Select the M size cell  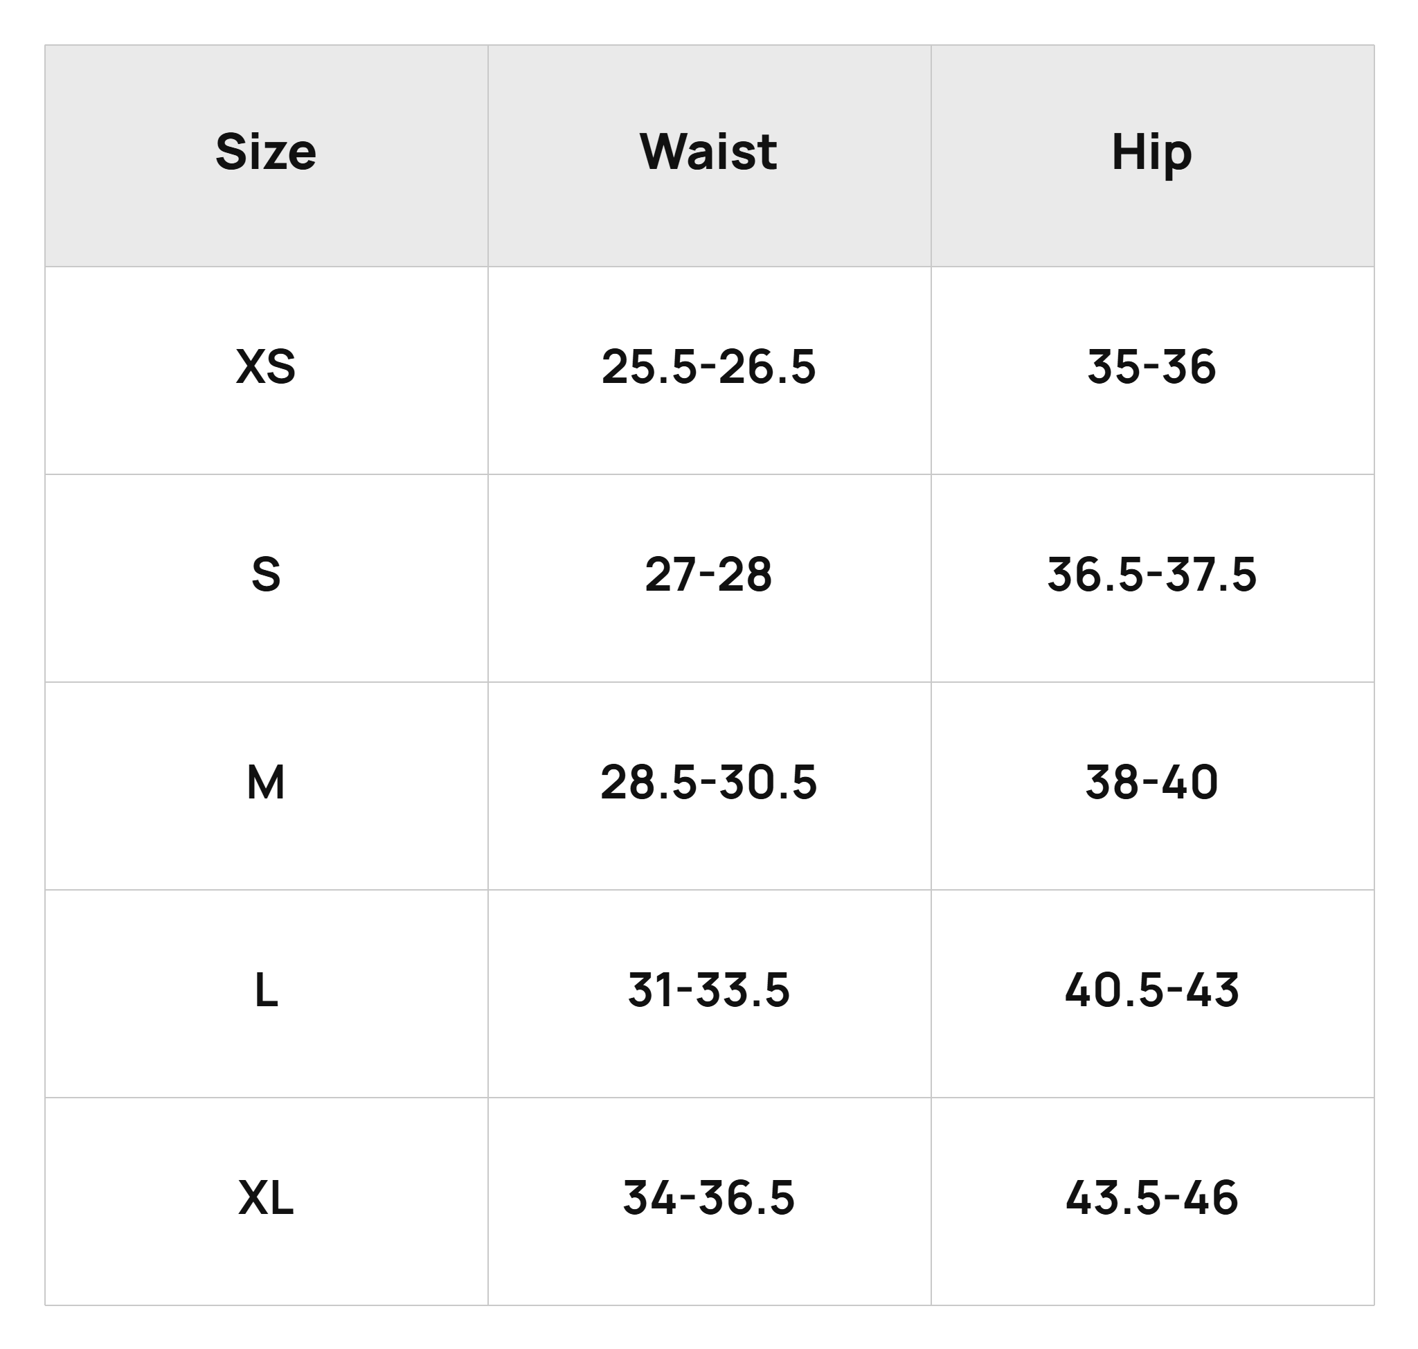tap(266, 786)
